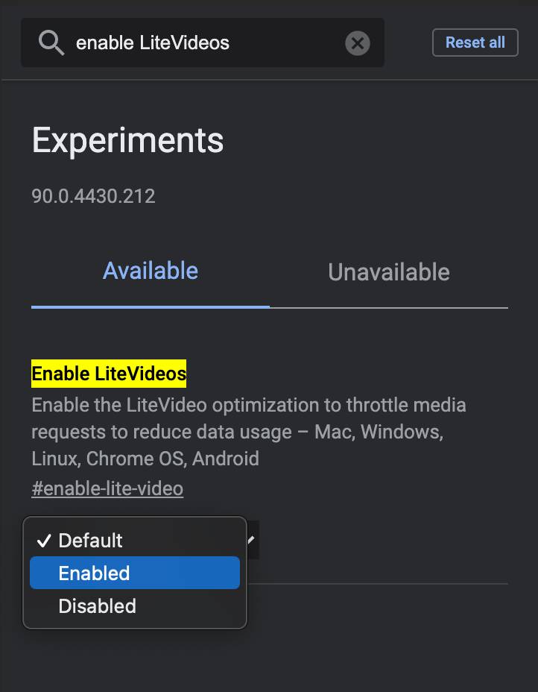This screenshot has width=538, height=692.
Task: Clear the search text with X icon
Action: pyautogui.click(x=358, y=43)
